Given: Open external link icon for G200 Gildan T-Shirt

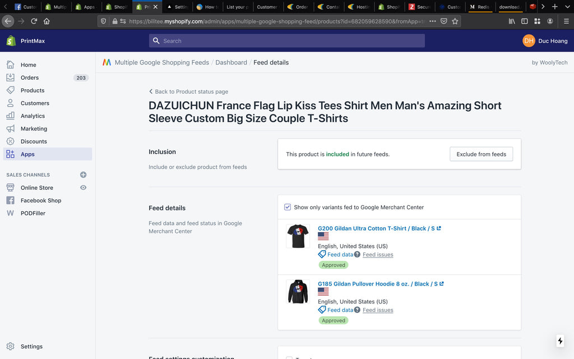Looking at the screenshot, I should point(439,228).
